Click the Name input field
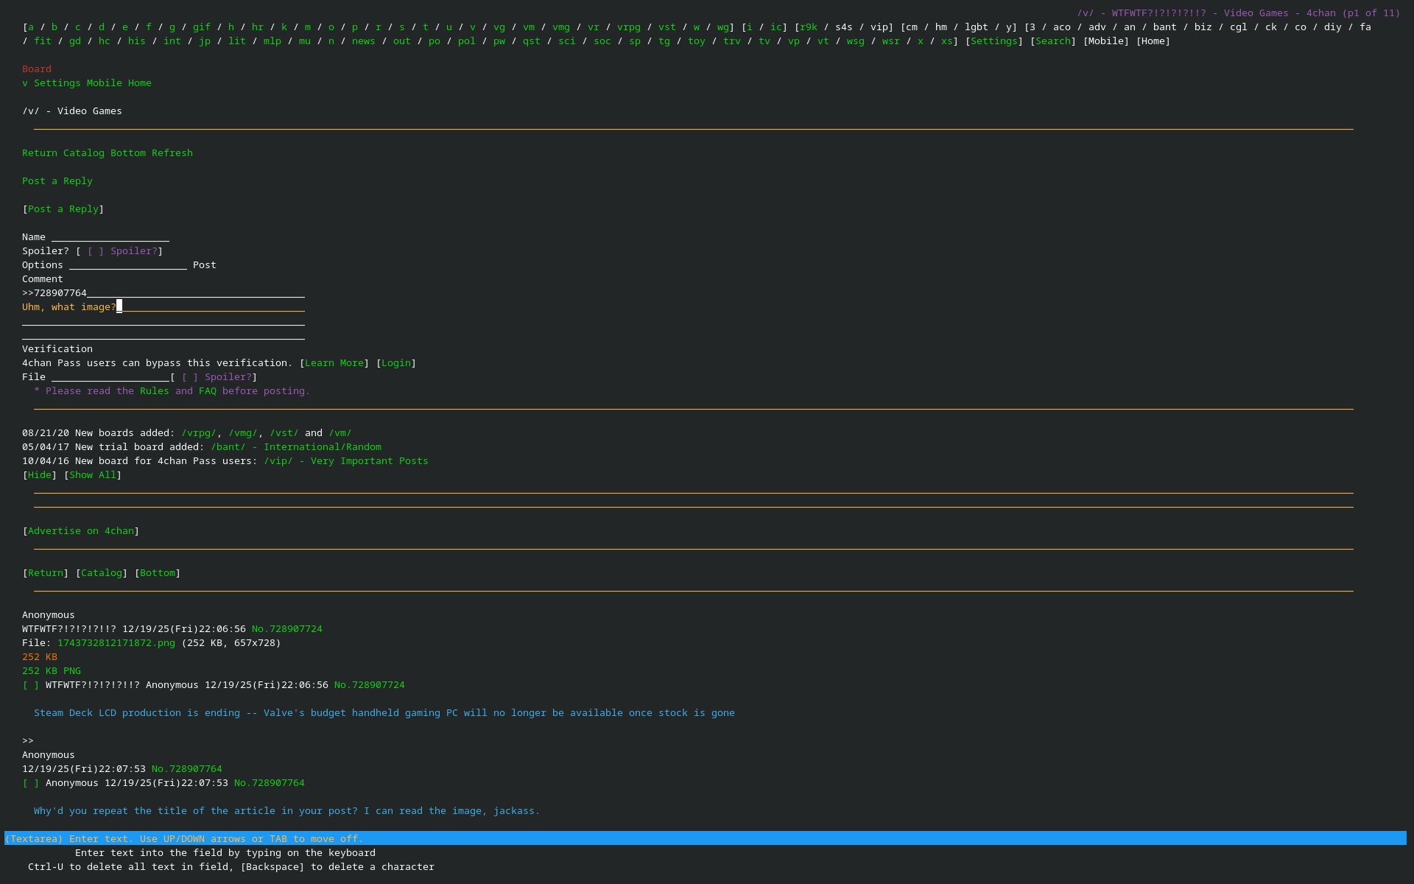Viewport: 1414px width, 884px height. 110,237
